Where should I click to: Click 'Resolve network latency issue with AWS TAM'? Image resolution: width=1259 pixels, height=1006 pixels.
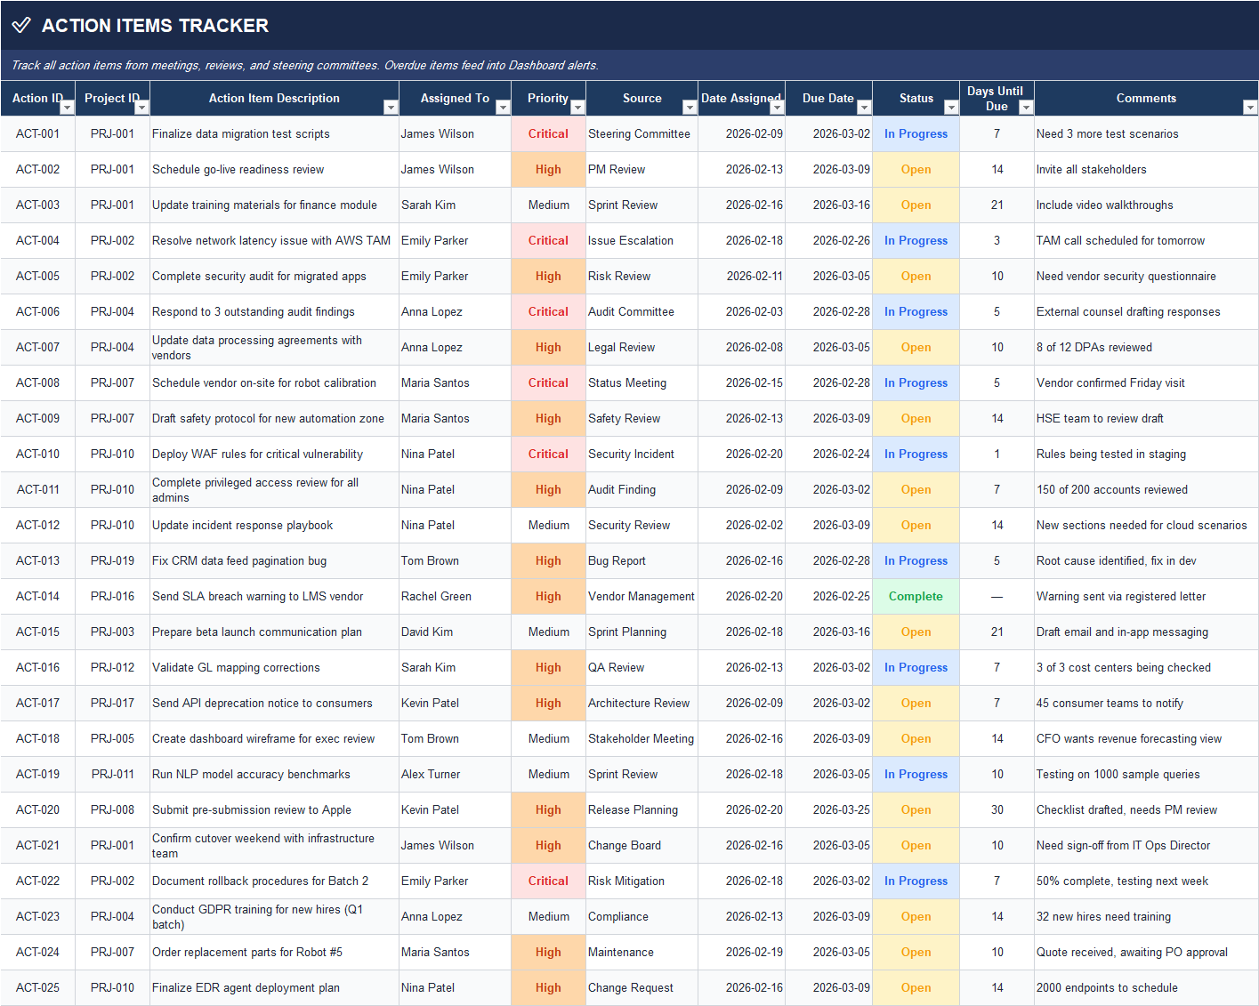[x=274, y=241]
